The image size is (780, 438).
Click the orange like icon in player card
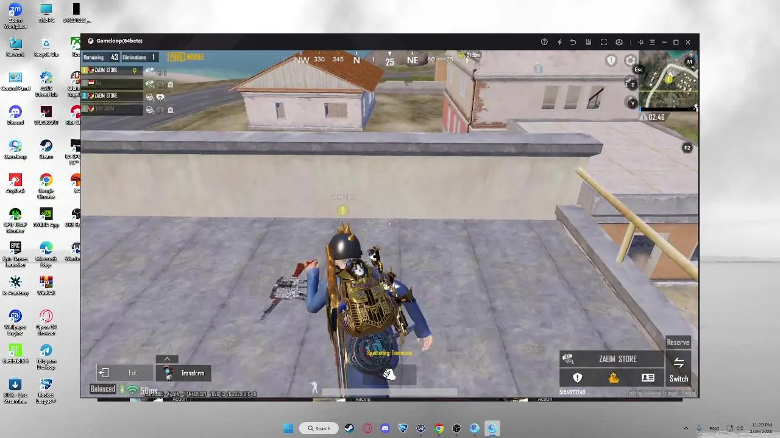click(613, 378)
